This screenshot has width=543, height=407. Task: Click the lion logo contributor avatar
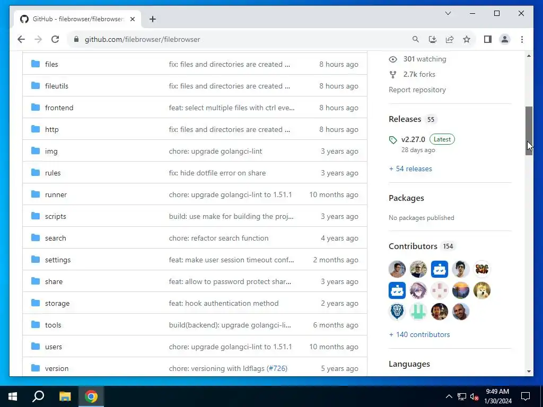397,312
